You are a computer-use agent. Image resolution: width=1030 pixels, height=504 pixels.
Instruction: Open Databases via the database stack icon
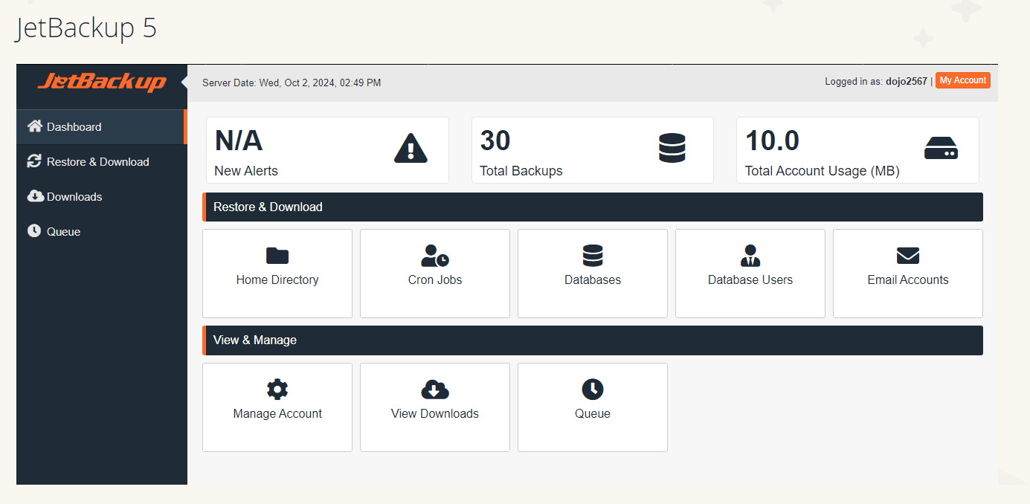pos(592,255)
